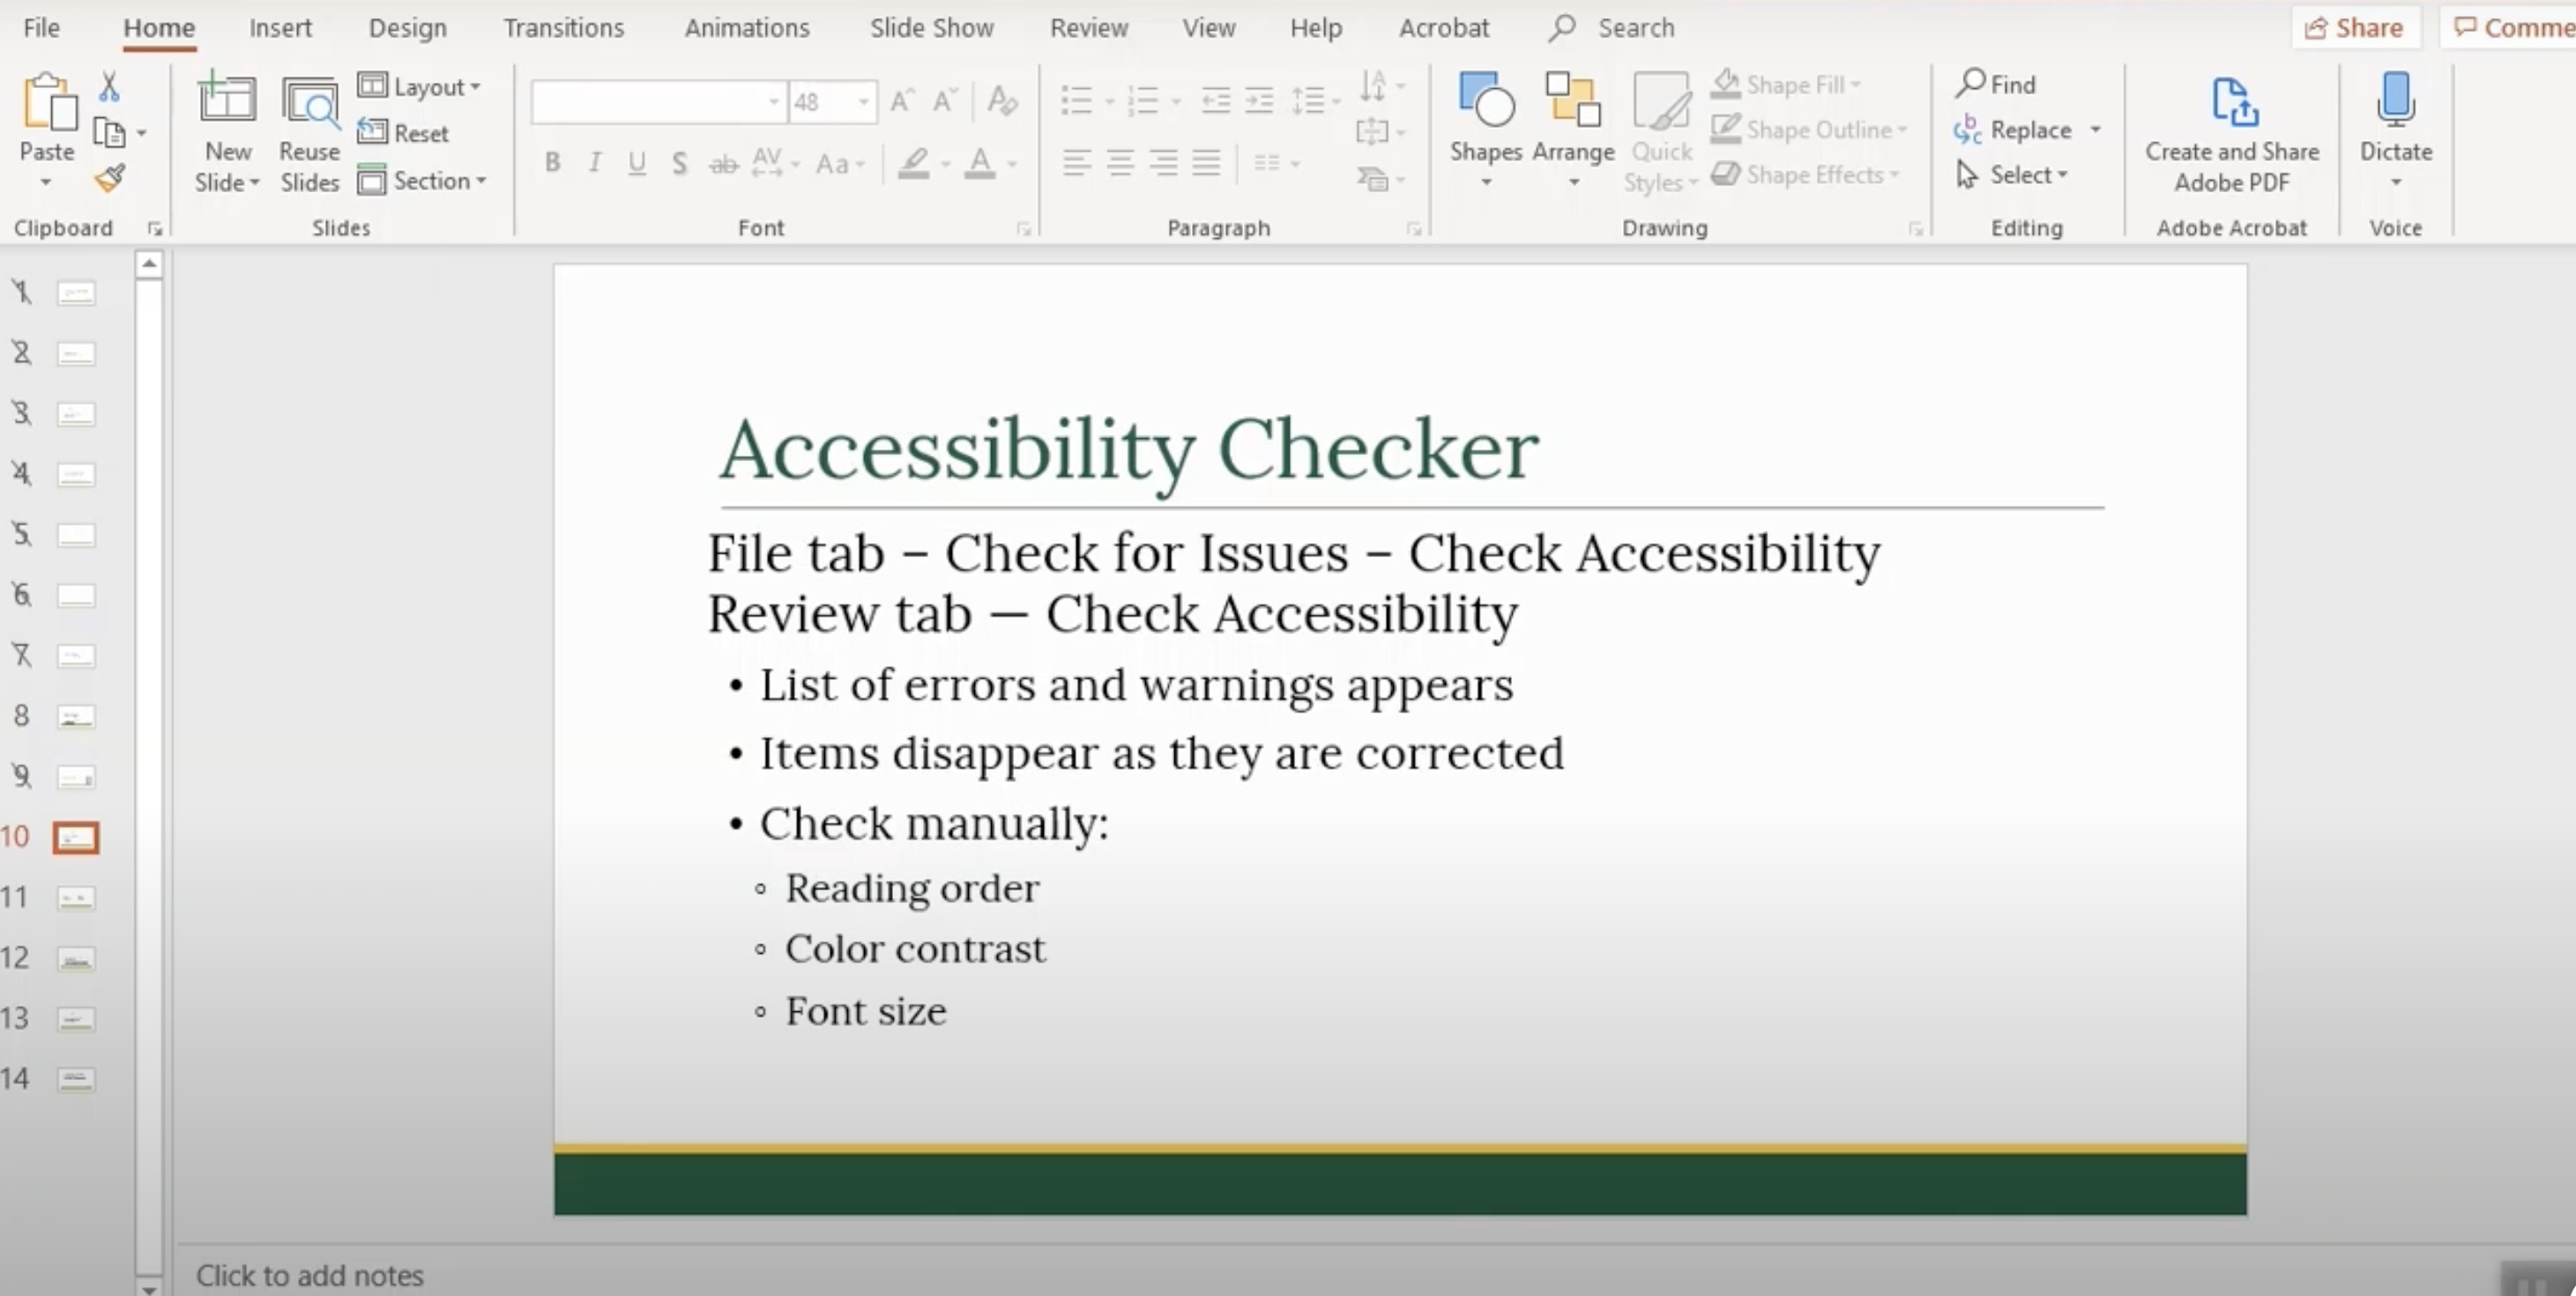Open the Shapes gallery

click(x=1486, y=130)
